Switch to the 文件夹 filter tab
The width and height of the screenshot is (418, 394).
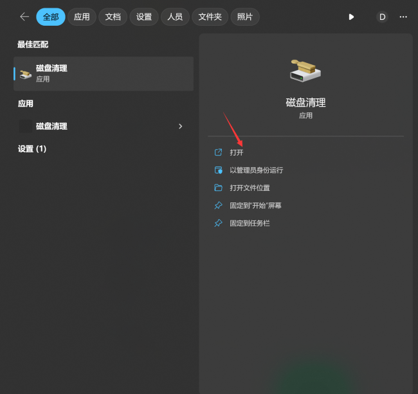[210, 17]
